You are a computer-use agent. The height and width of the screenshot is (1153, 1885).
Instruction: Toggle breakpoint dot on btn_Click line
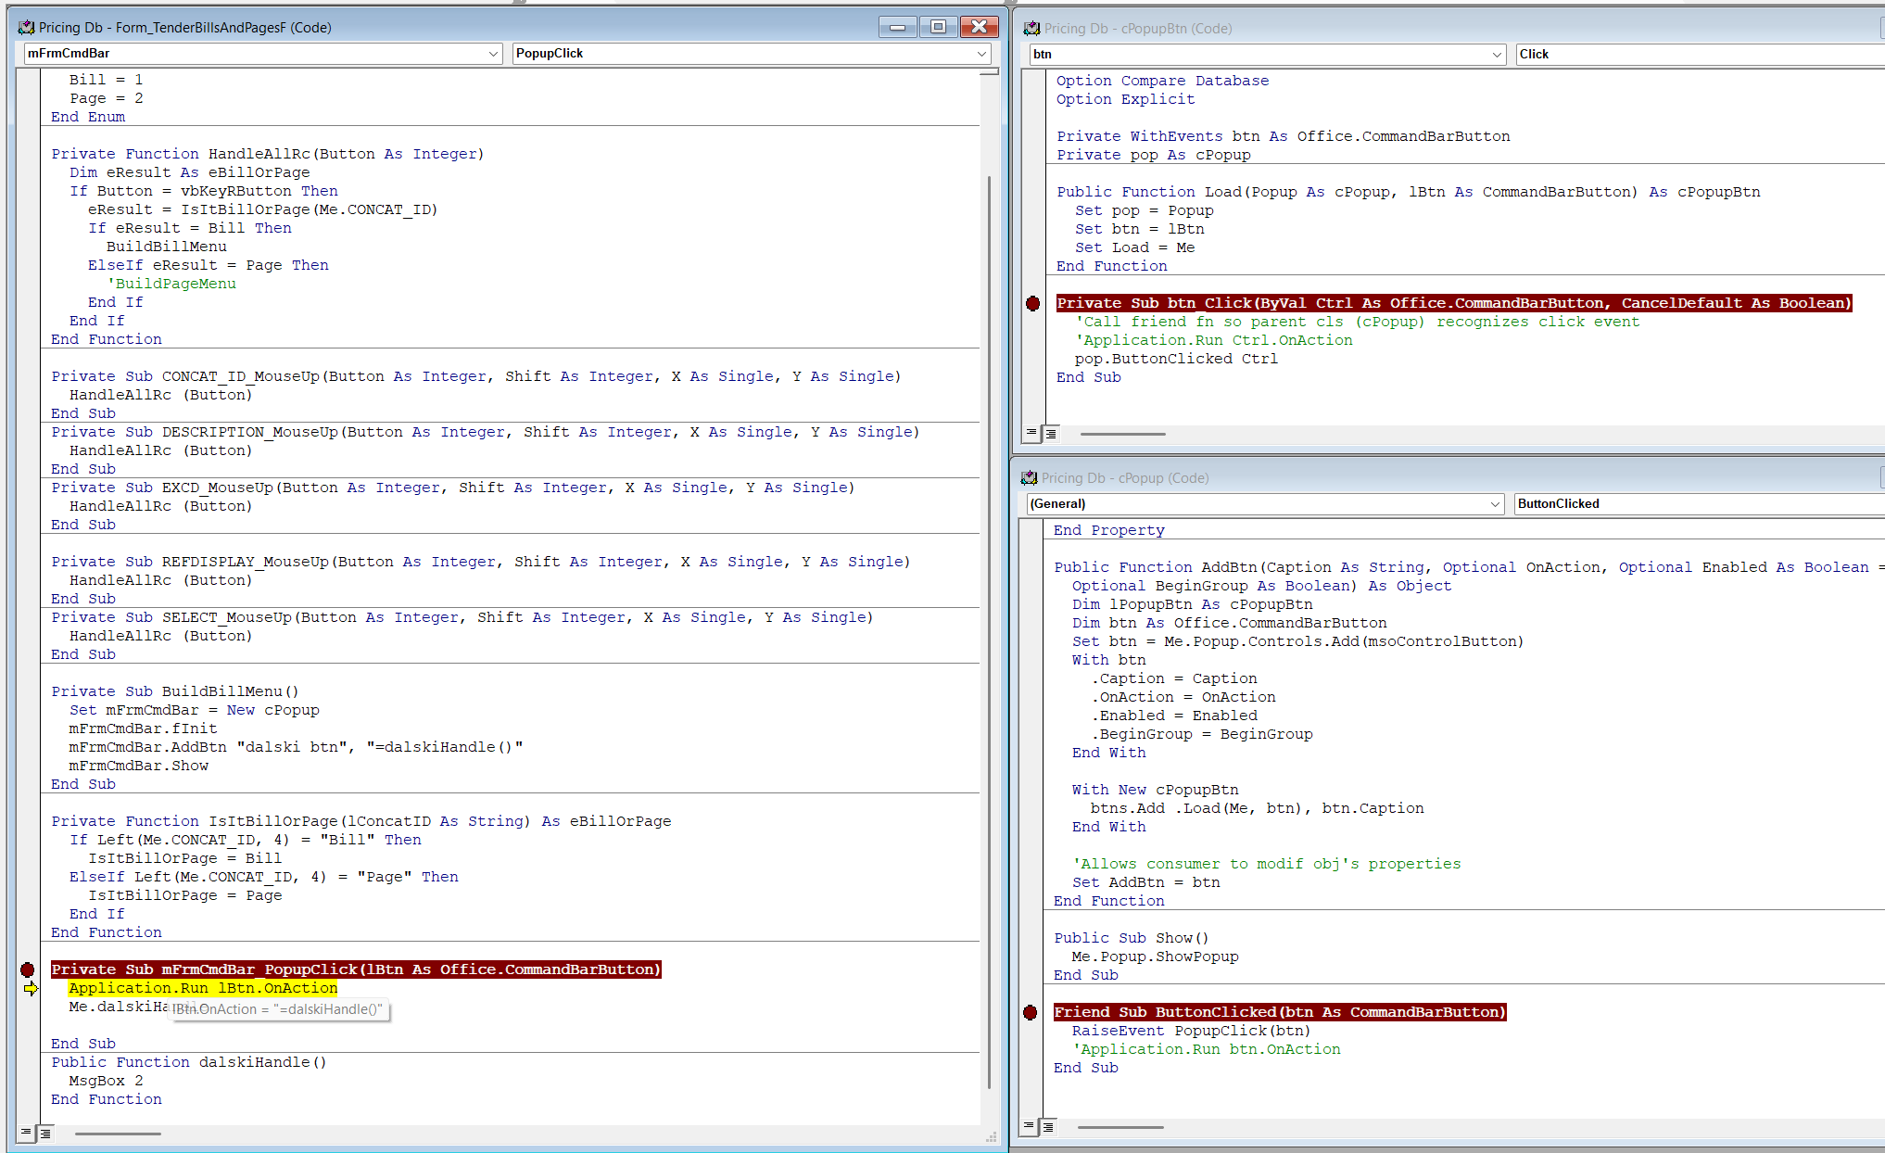point(1033,303)
